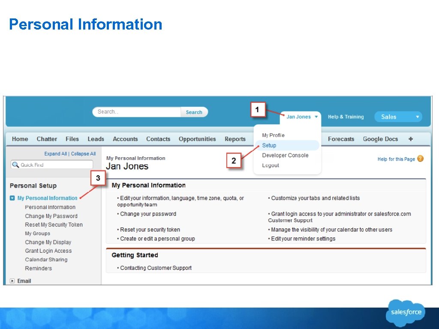Select My Profile in the dropdown
This screenshot has width=439, height=329.
[x=273, y=135]
